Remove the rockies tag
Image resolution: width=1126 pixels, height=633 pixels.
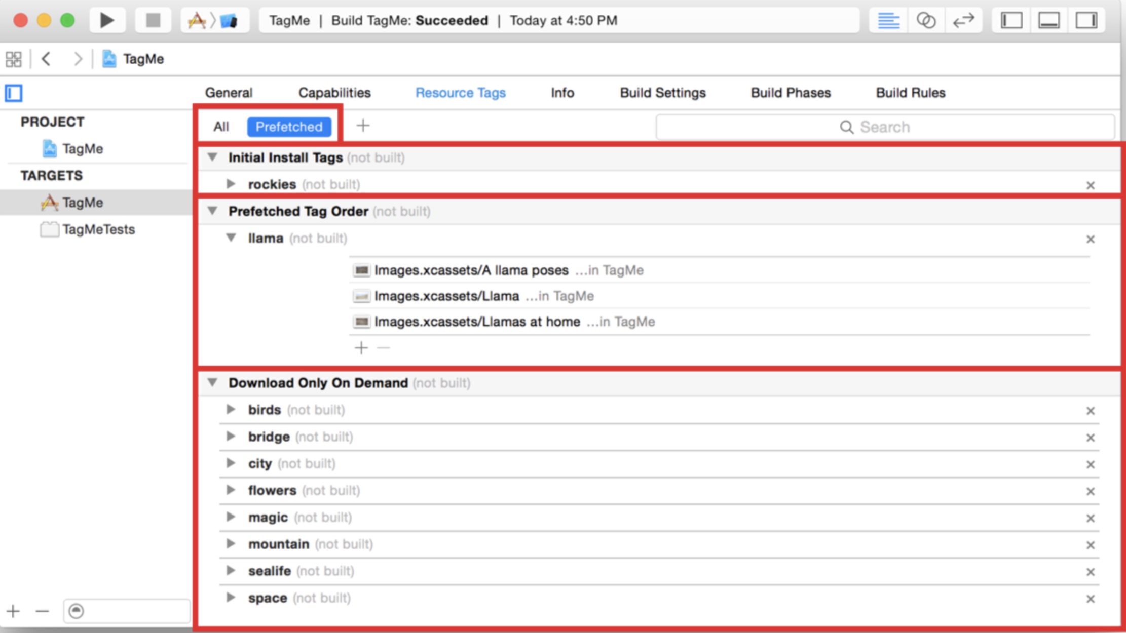pyautogui.click(x=1091, y=185)
